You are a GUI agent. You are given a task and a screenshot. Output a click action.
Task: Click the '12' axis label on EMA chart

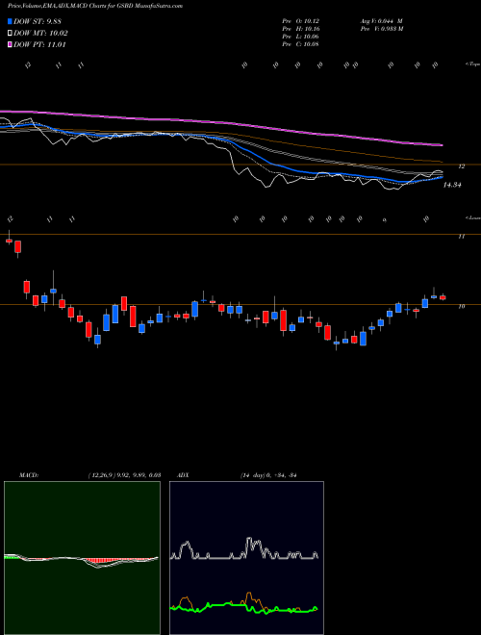462,166
